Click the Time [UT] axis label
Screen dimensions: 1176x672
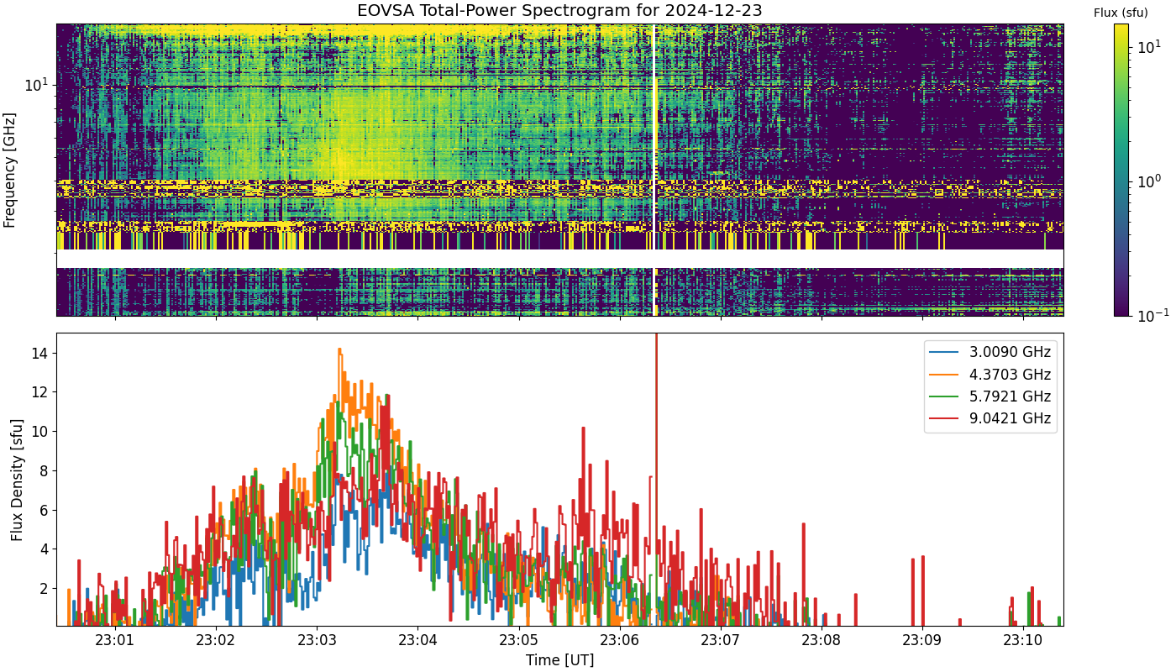[x=559, y=660]
